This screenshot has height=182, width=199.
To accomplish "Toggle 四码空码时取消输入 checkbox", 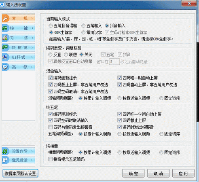I will coord(68,120).
